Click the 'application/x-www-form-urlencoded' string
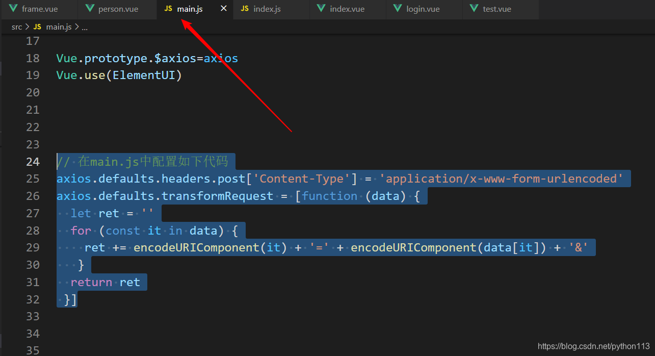Image resolution: width=655 pixels, height=356 pixels. (x=502, y=179)
